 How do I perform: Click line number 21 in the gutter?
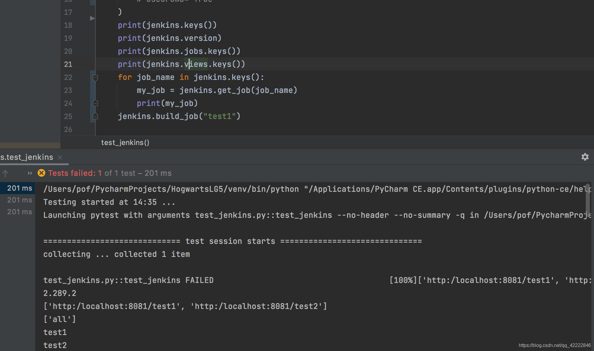point(68,64)
